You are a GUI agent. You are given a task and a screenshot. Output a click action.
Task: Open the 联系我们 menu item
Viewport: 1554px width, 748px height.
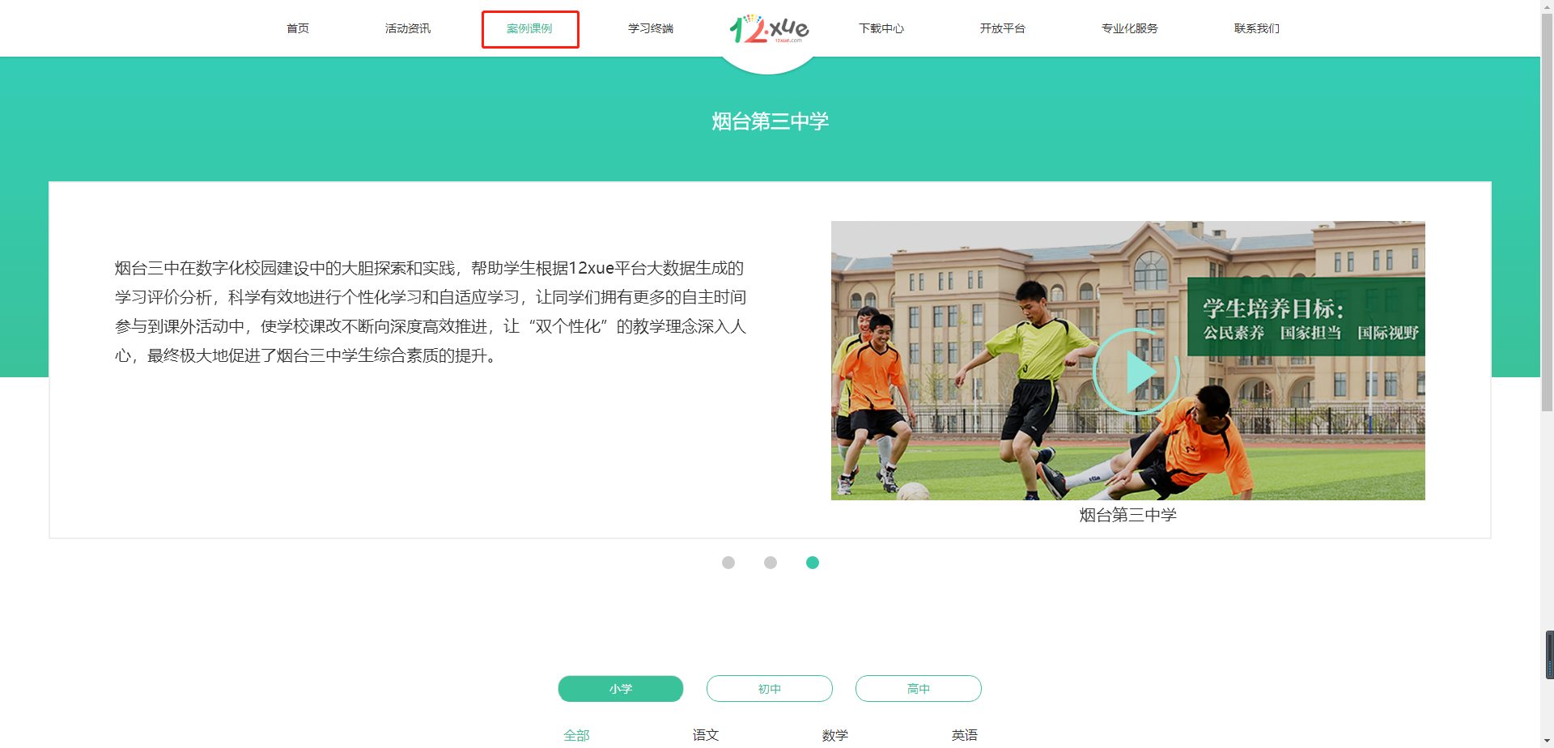[x=1257, y=28]
